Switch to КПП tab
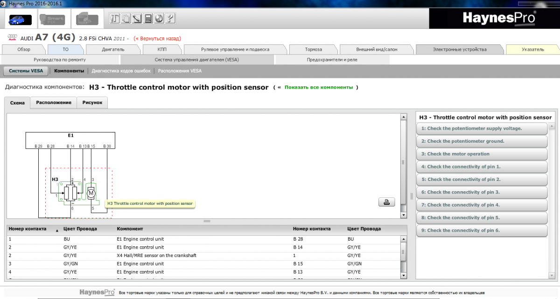Viewport: 560px width, 299px height. [162, 49]
